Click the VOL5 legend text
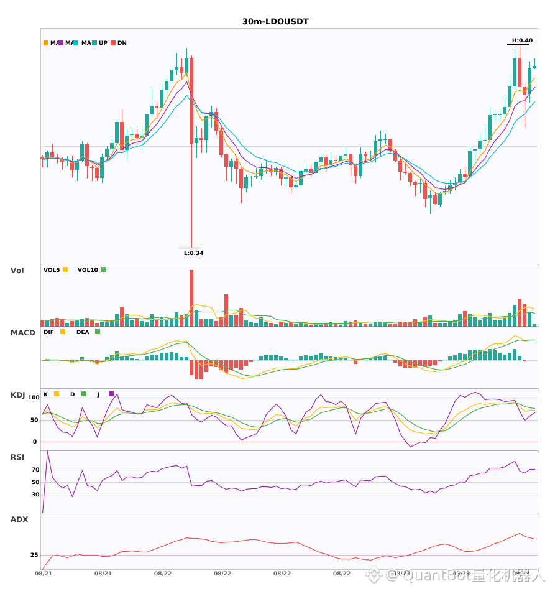The width and height of the screenshot is (550, 591). pos(52,270)
